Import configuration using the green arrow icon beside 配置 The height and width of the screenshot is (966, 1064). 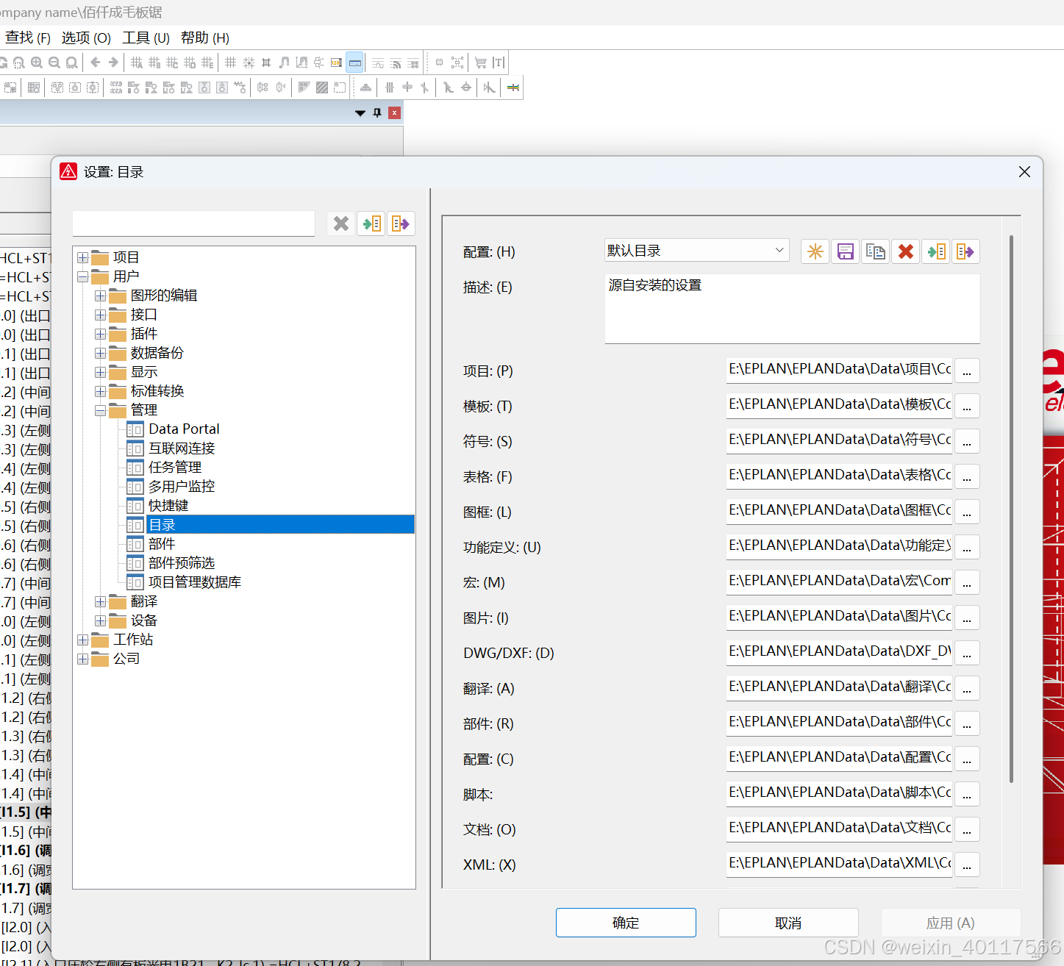tap(936, 251)
